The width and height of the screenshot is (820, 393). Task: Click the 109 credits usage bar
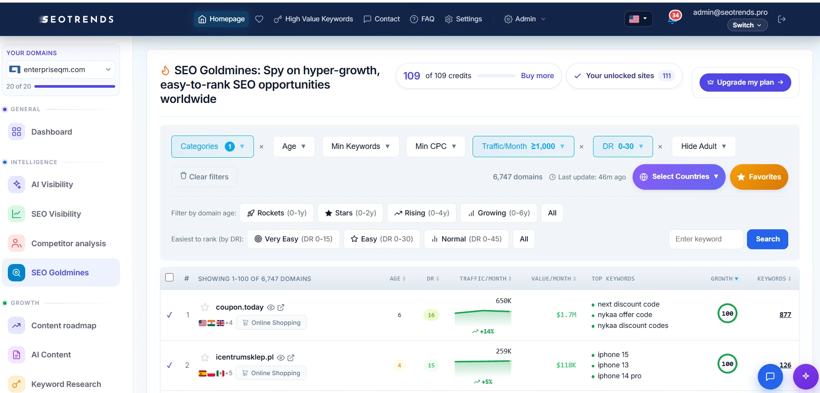pyautogui.click(x=496, y=76)
